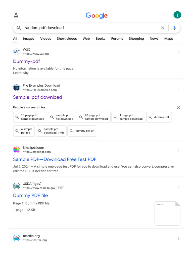Click the search magnifier icon
The height and width of the screenshot is (257, 193).
[x=19, y=28]
